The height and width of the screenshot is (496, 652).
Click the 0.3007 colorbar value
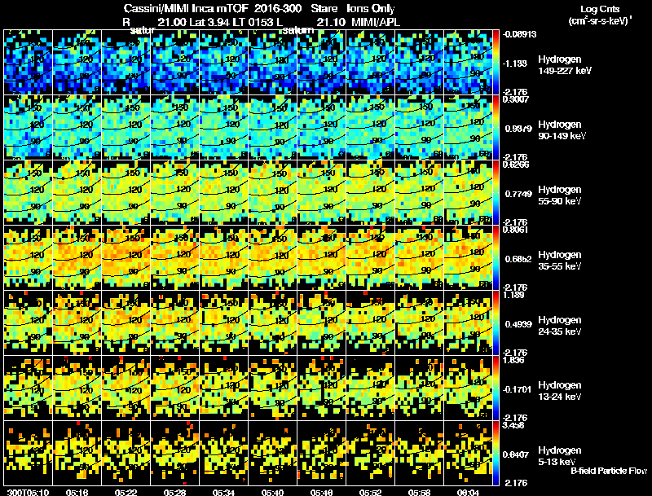[516, 99]
